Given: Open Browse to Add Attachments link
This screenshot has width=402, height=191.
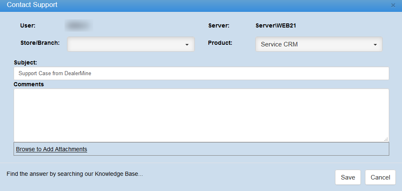Looking at the screenshot, I should point(51,149).
